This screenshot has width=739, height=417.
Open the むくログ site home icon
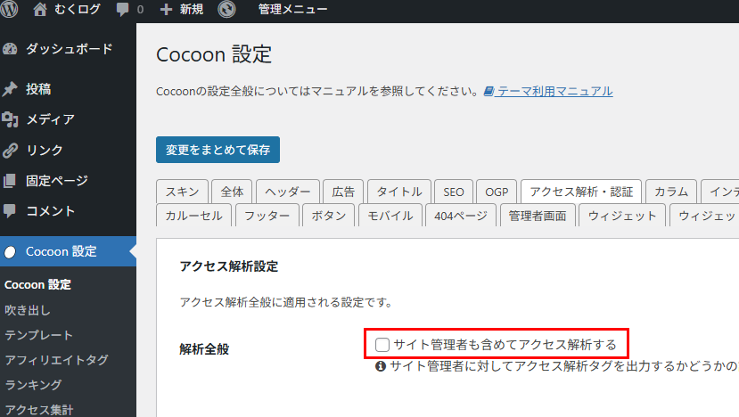(x=40, y=9)
